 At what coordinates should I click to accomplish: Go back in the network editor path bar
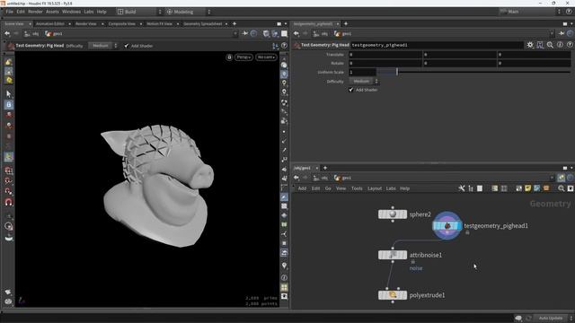point(296,178)
